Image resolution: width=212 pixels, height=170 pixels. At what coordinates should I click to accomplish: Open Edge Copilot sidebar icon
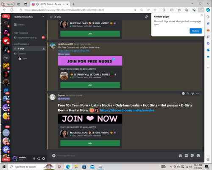tap(208, 10)
